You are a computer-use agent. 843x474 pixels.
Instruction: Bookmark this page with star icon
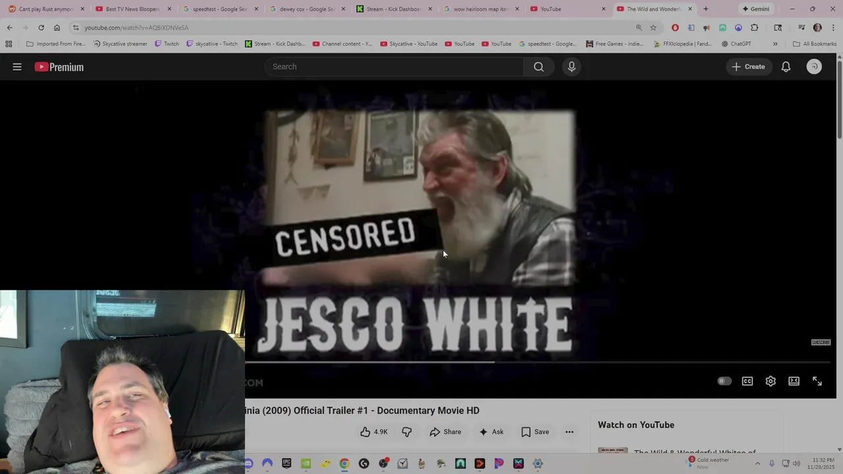[x=653, y=28]
